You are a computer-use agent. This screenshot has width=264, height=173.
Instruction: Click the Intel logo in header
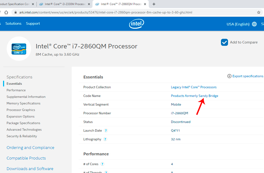coord(137,24)
